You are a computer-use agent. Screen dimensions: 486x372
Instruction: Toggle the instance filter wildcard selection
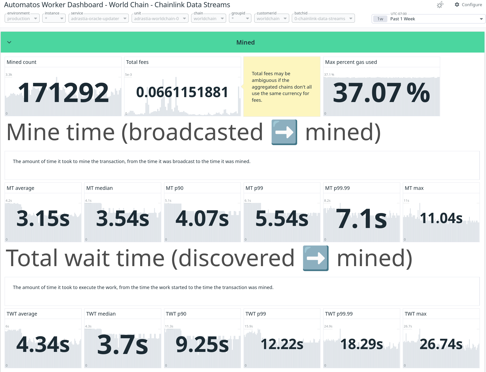(x=54, y=18)
